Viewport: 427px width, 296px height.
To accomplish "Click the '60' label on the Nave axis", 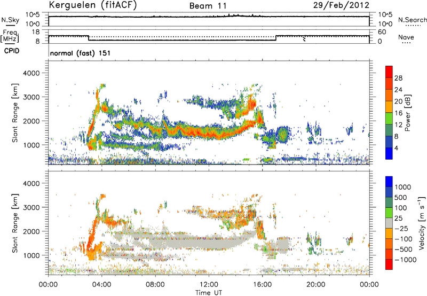I will (x=382, y=32).
